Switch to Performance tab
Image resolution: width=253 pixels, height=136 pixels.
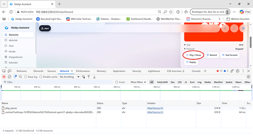tap(83, 71)
